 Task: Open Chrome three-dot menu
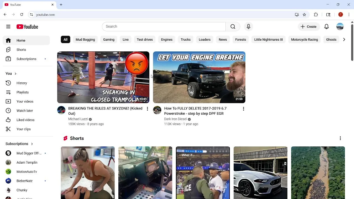349,15
